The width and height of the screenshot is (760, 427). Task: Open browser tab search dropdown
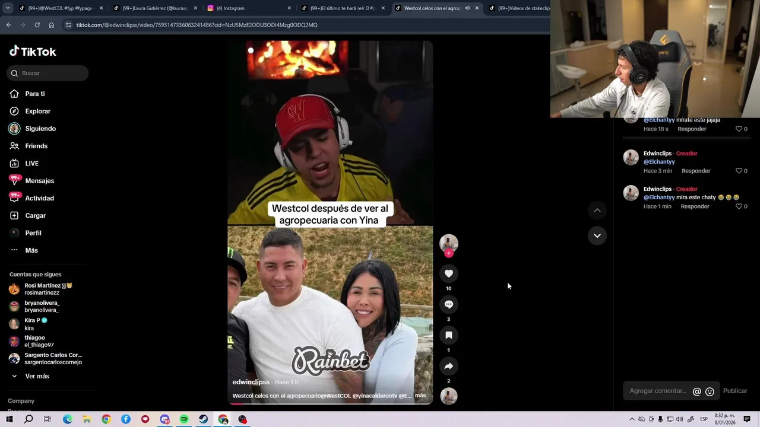coord(7,8)
